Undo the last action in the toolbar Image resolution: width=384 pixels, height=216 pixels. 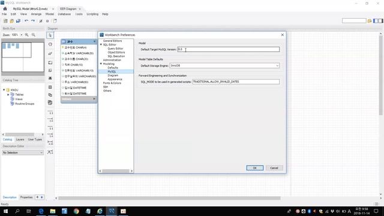(26, 21)
